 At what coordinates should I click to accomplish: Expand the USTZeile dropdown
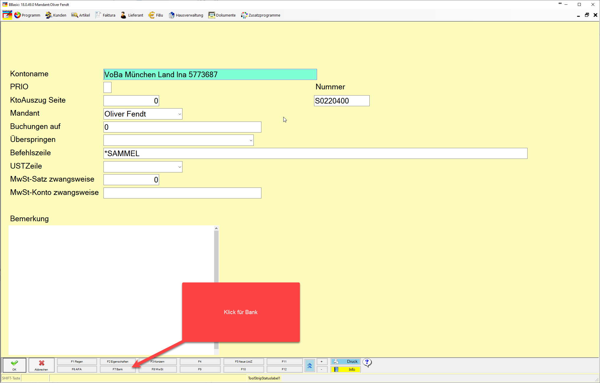click(179, 167)
